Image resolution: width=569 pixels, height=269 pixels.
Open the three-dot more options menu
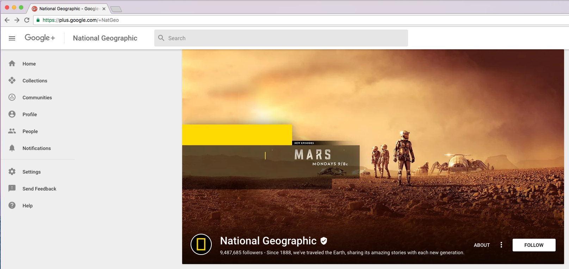(501, 245)
